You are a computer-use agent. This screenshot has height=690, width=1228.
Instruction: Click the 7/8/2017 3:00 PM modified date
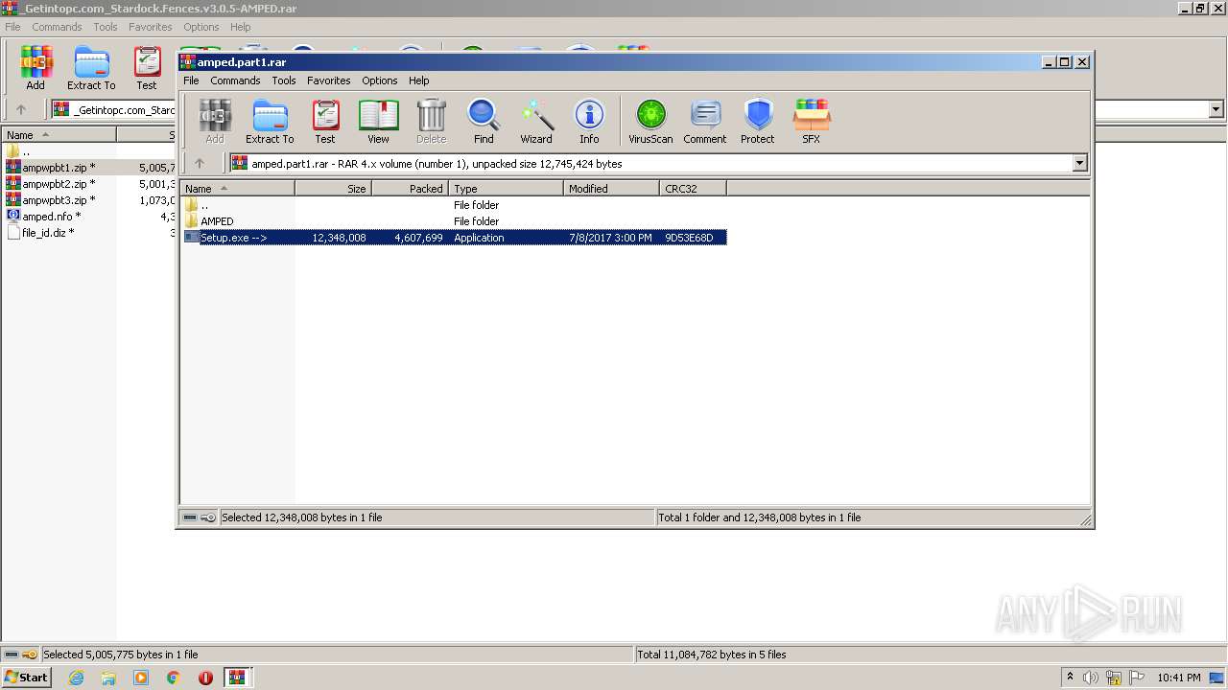(x=610, y=238)
